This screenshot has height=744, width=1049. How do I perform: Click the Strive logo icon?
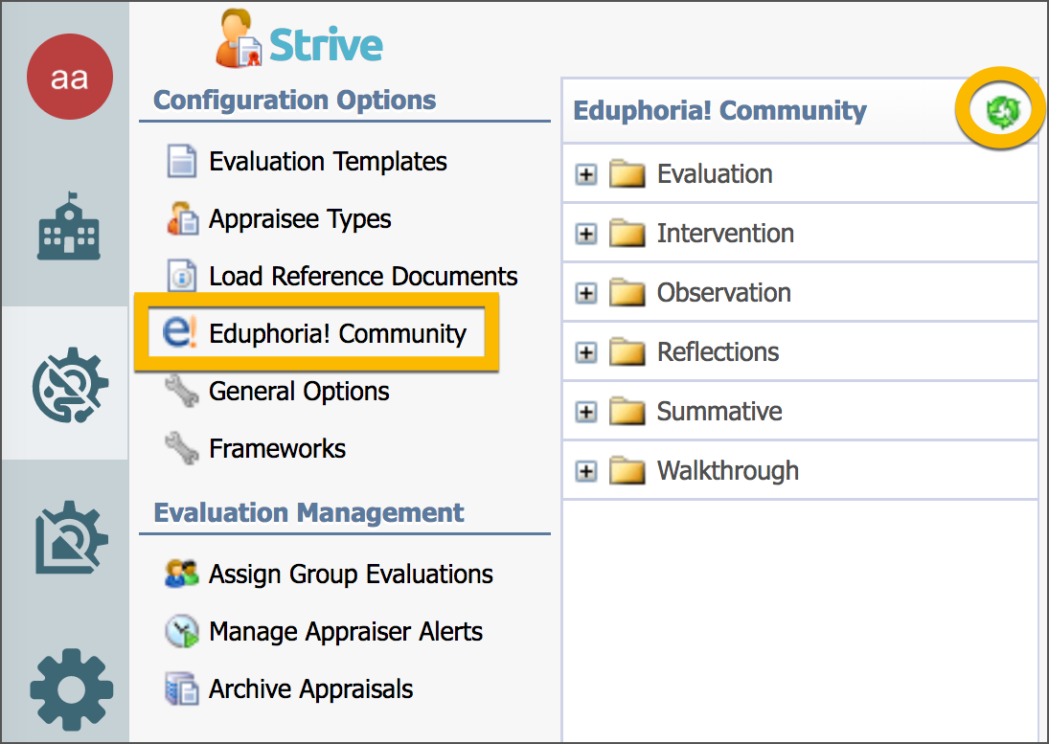[239, 38]
